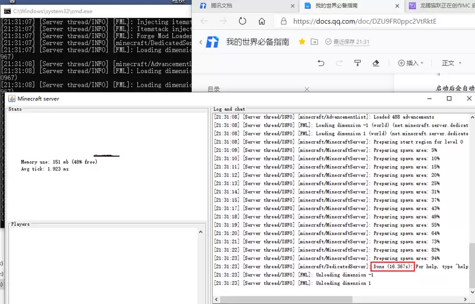Click the Preparing spawn area 49% line
475x304 pixels.
coord(327,217)
